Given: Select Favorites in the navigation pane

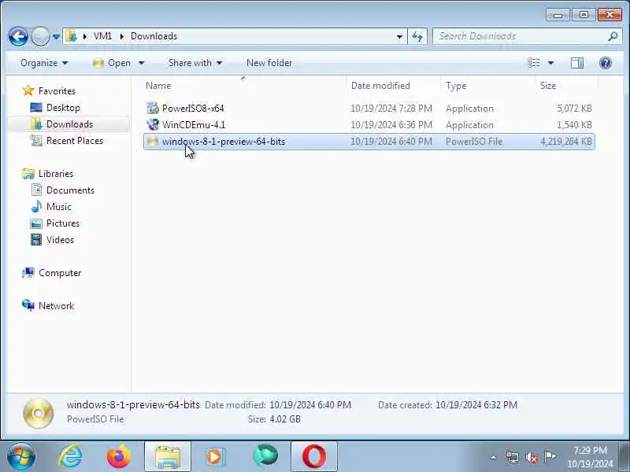Looking at the screenshot, I should [57, 91].
